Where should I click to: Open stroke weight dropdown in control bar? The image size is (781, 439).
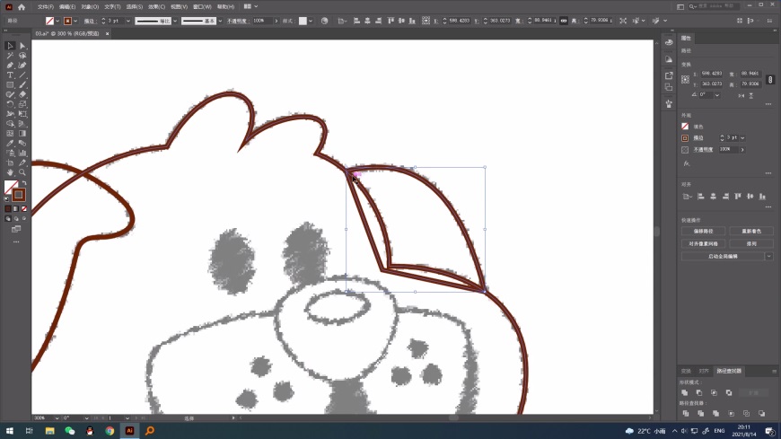pos(128,21)
